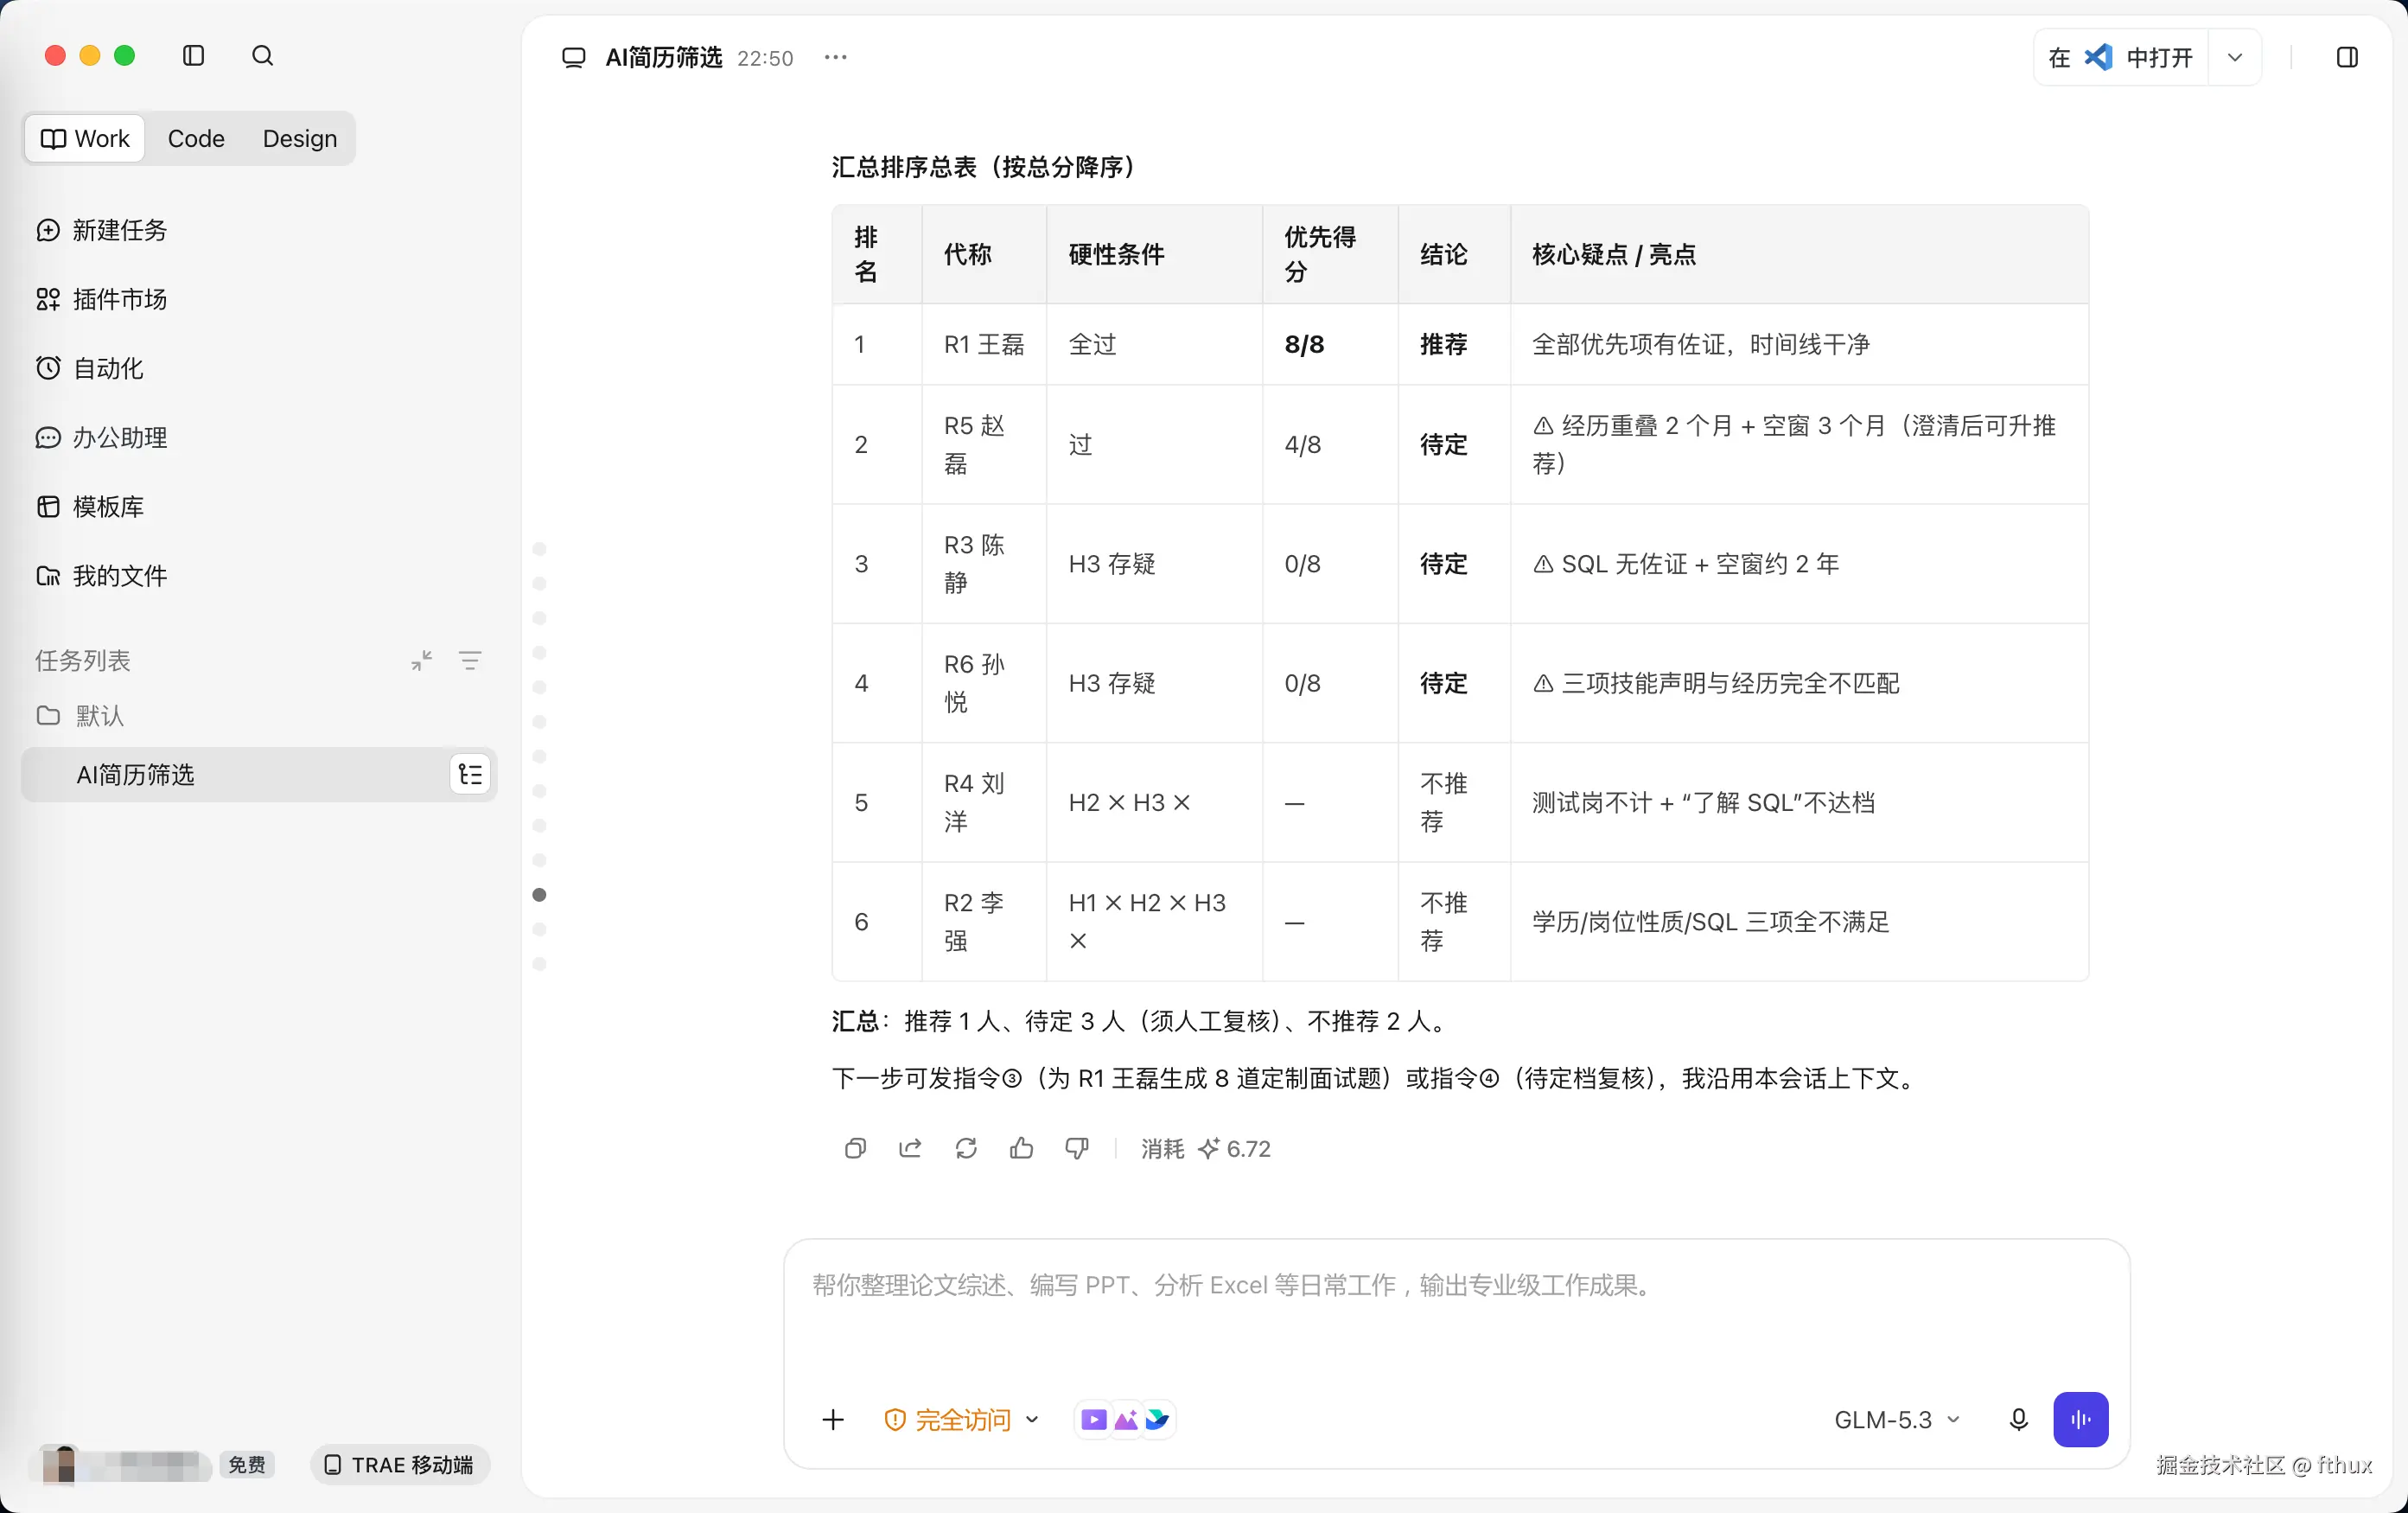Click the purple video skill icon
Screen dimensions: 2408x1513
1094,1419
